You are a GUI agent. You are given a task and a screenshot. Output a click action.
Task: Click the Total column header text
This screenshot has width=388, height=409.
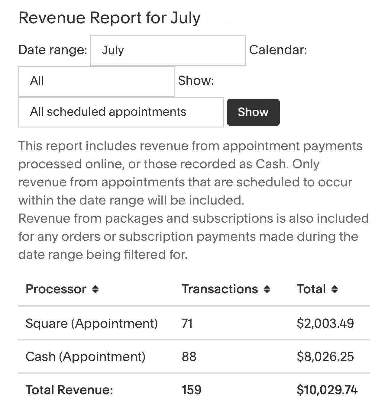tap(311, 289)
